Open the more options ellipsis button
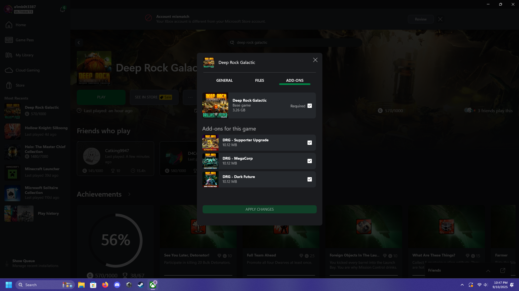519x291 pixels. 190,97
